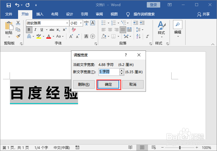The height and width of the screenshot is (151, 217).
Task: Open line spacing options
Action: click(x=140, y=30)
